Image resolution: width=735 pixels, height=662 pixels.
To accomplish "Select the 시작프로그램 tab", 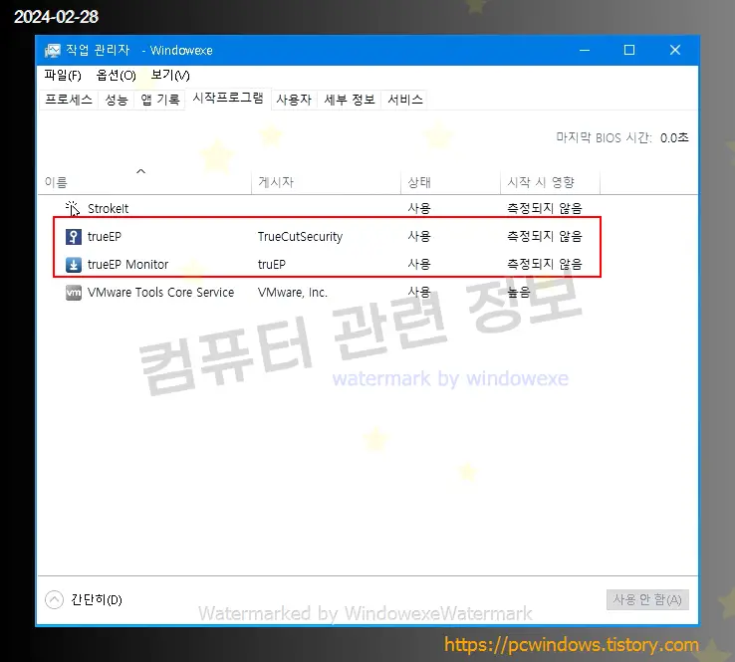I will pyautogui.click(x=228, y=98).
